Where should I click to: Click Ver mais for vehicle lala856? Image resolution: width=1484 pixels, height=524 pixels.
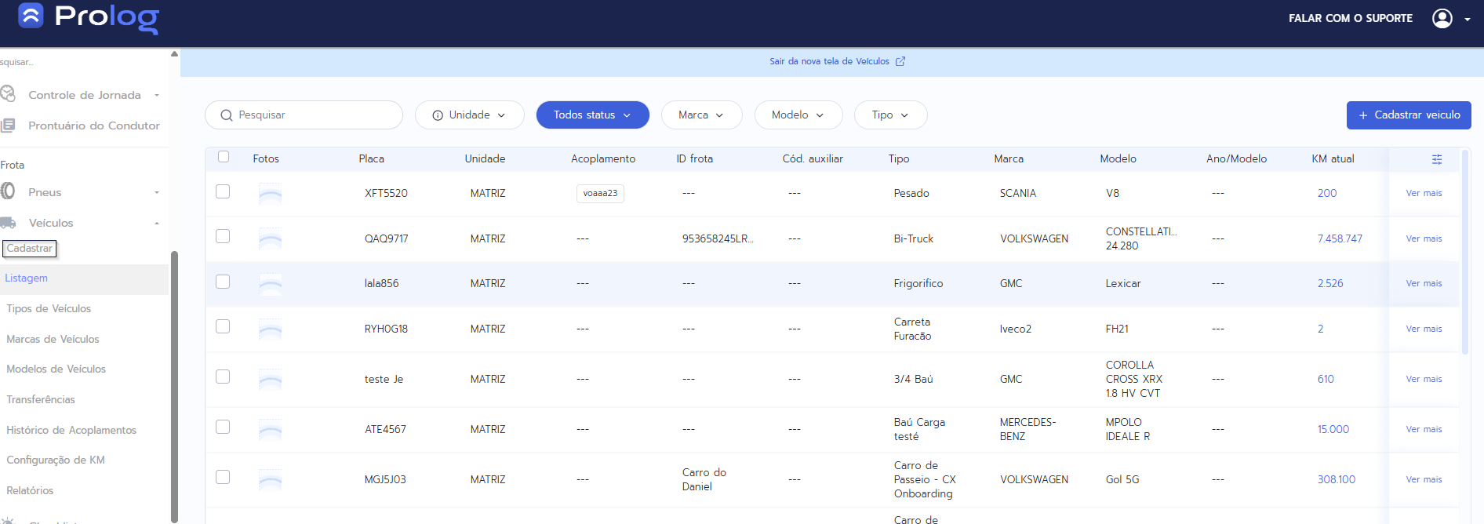click(1424, 283)
